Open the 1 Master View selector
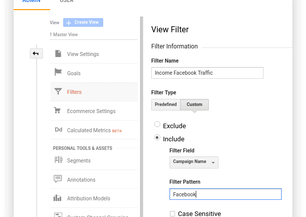Viewport: 306px width, 217px height. coord(94,35)
